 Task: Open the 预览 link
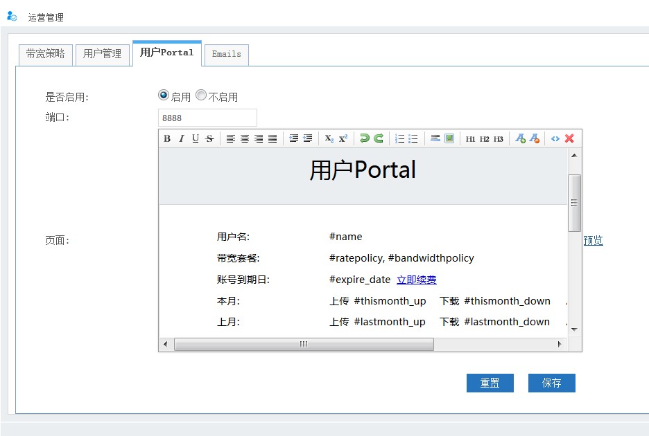point(593,241)
